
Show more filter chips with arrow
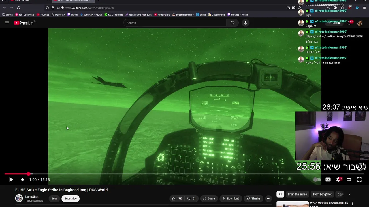349,194
